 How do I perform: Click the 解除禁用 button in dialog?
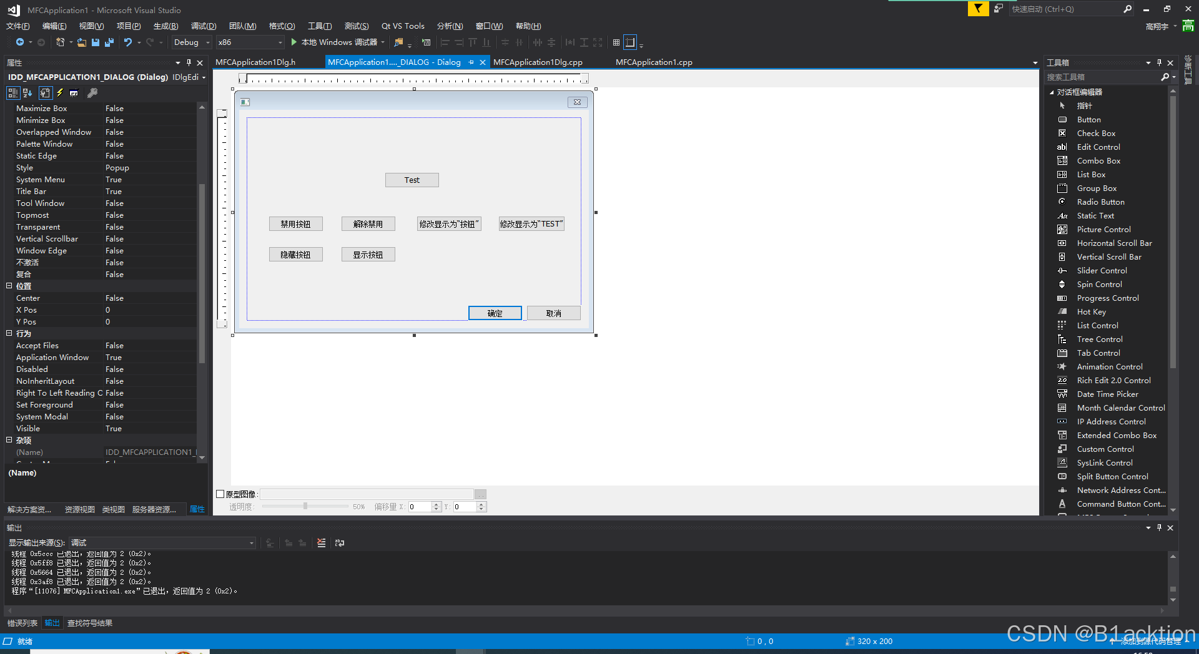368,224
